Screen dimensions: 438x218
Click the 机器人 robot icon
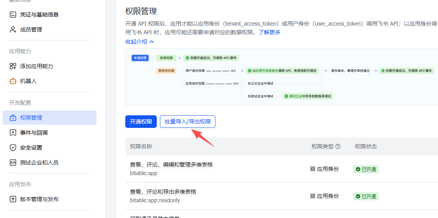point(13,81)
